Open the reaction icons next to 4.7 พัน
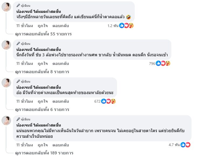198x156 pixels. (185, 145)
